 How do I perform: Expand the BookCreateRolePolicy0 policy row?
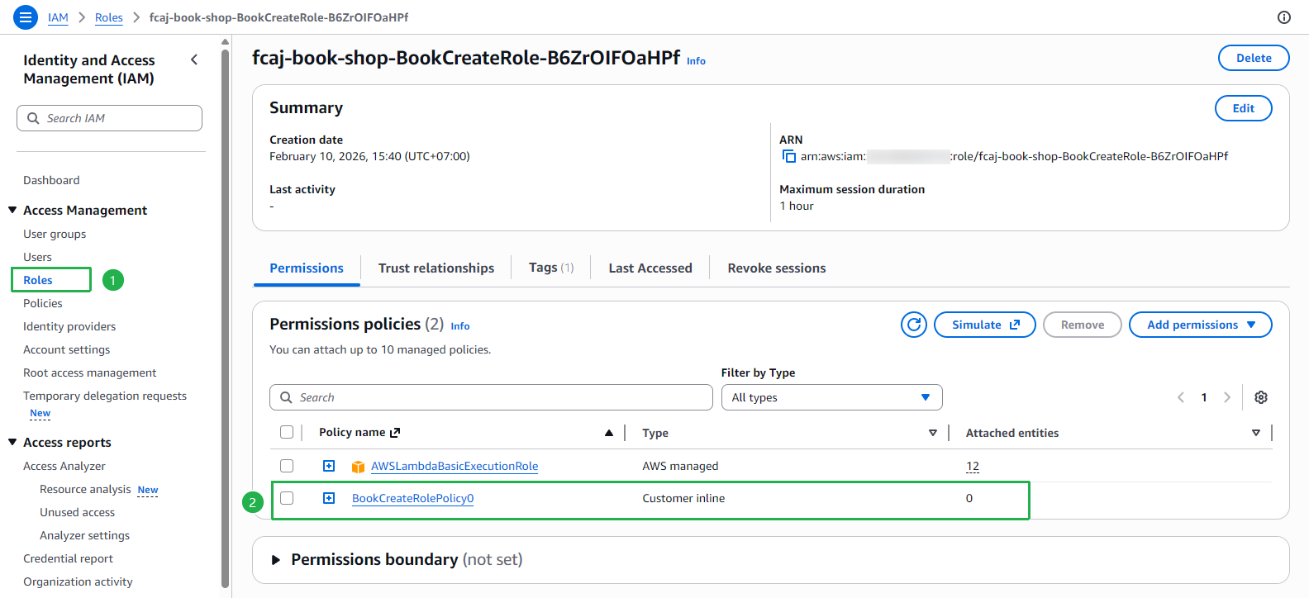(x=329, y=498)
